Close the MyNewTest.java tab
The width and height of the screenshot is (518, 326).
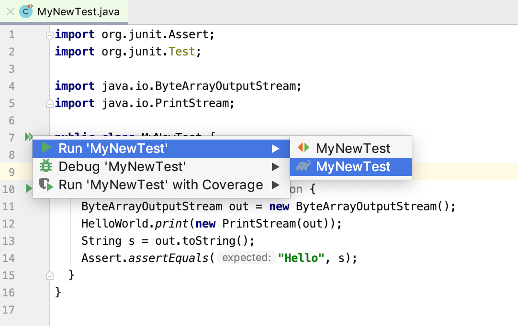[x=10, y=12]
